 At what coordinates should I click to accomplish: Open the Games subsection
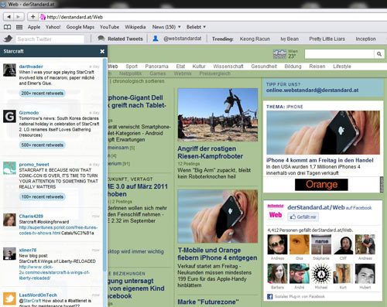(158, 73)
